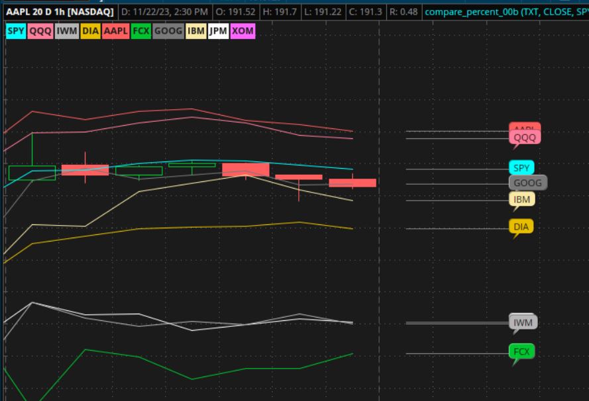Click the date readout 11/22/23, 2:30 PM
The height and width of the screenshot is (401, 589).
164,12
